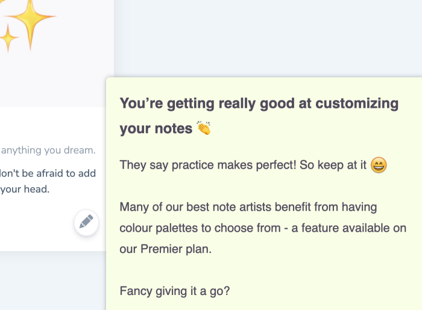Image resolution: width=422 pixels, height=310 pixels.
Task: Click the 'colour palettes to choose from' line
Action: click(x=263, y=228)
